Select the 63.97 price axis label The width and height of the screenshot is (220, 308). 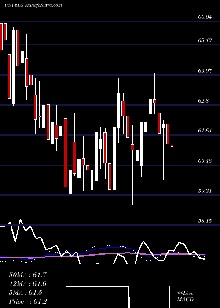pyautogui.click(x=205, y=71)
